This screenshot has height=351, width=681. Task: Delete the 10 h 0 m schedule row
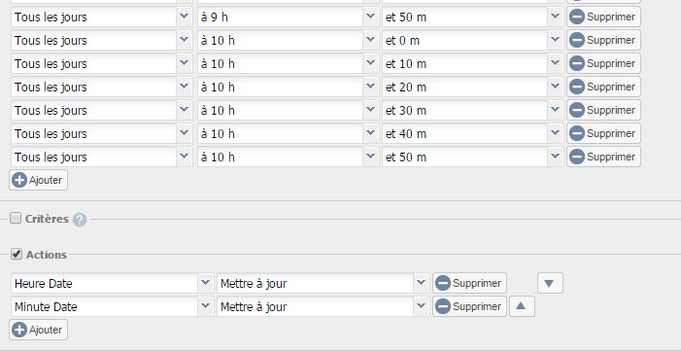pos(603,41)
